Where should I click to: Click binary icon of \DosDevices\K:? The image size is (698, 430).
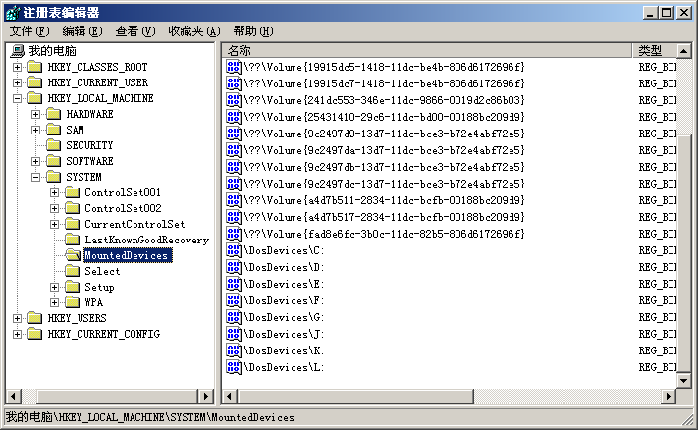click(234, 350)
